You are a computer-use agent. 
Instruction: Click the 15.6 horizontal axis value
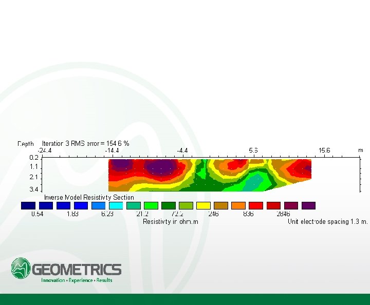324,150
